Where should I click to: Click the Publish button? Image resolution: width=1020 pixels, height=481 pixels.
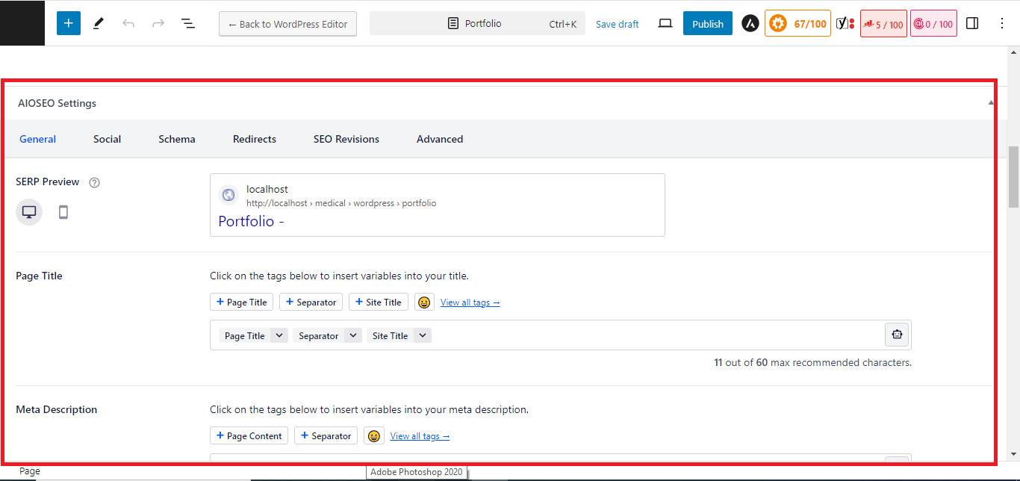tap(708, 24)
